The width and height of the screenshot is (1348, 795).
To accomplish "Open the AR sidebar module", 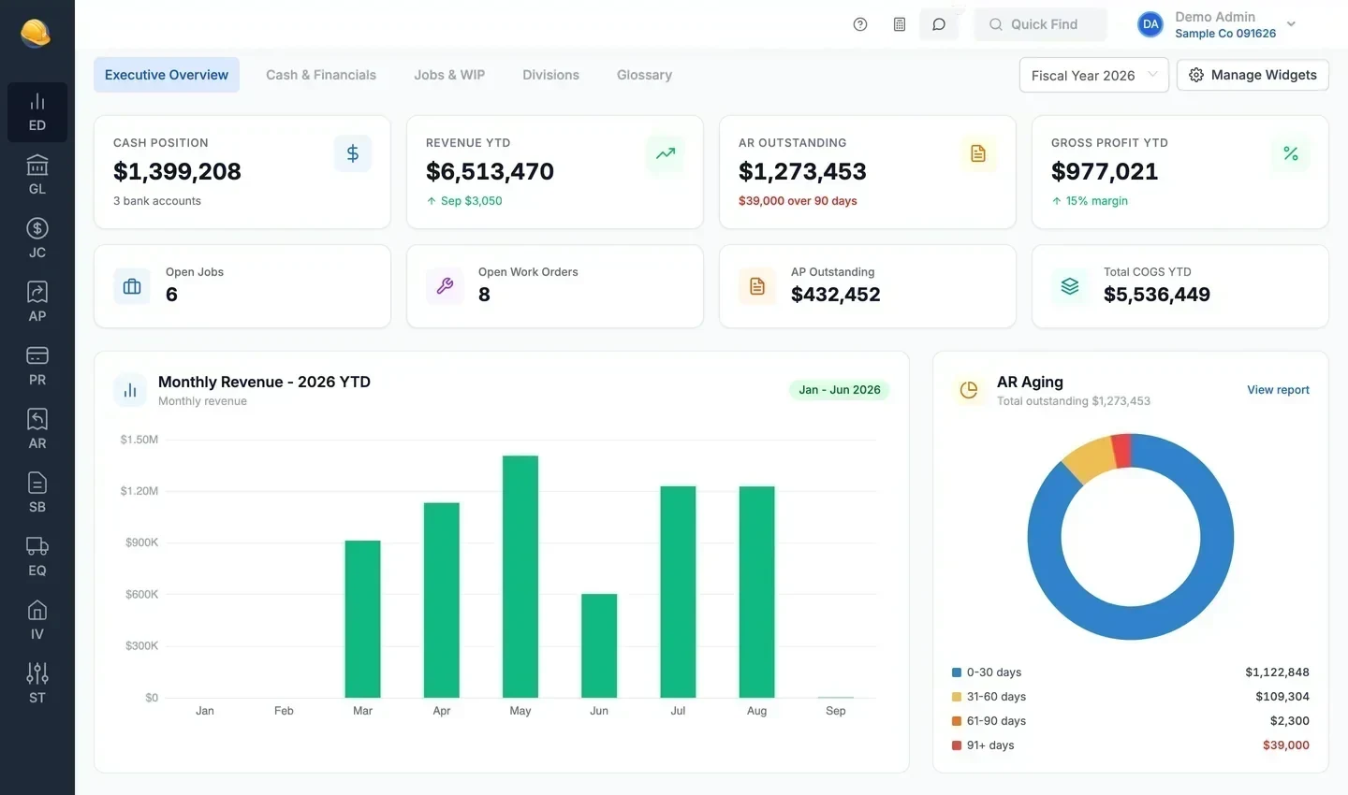I will click(37, 430).
